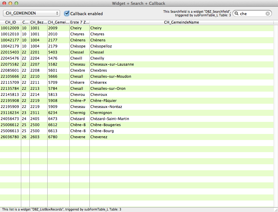Viewport: 278px width, 212px height.
Task: Click the ID cell 22085601
Action: (x=10, y=70)
